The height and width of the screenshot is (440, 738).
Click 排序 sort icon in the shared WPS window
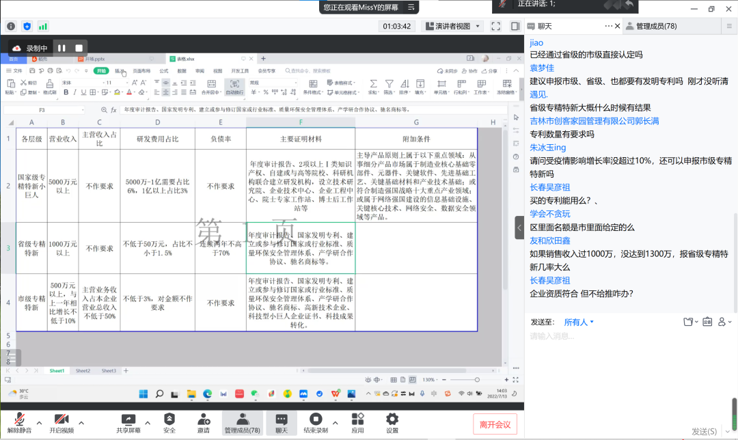click(405, 87)
